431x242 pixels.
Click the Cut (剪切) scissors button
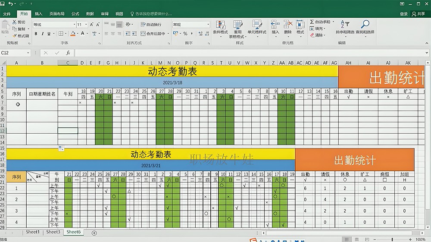(19, 22)
